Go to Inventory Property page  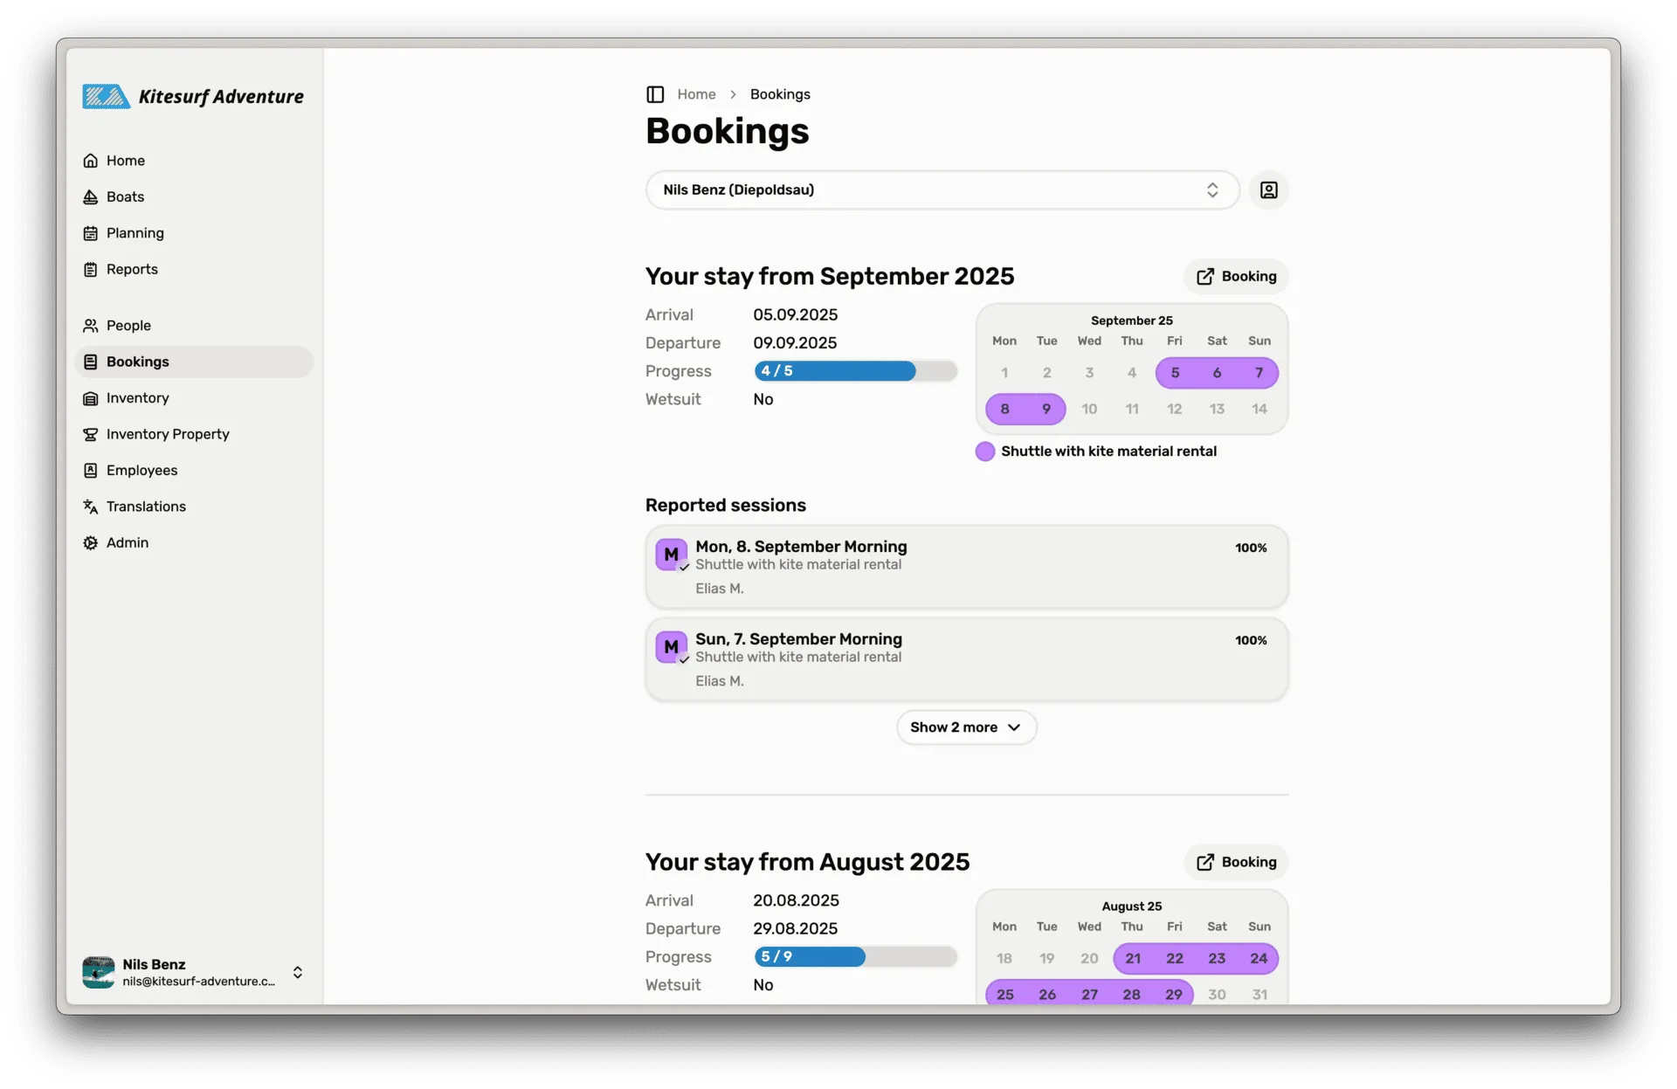click(167, 434)
